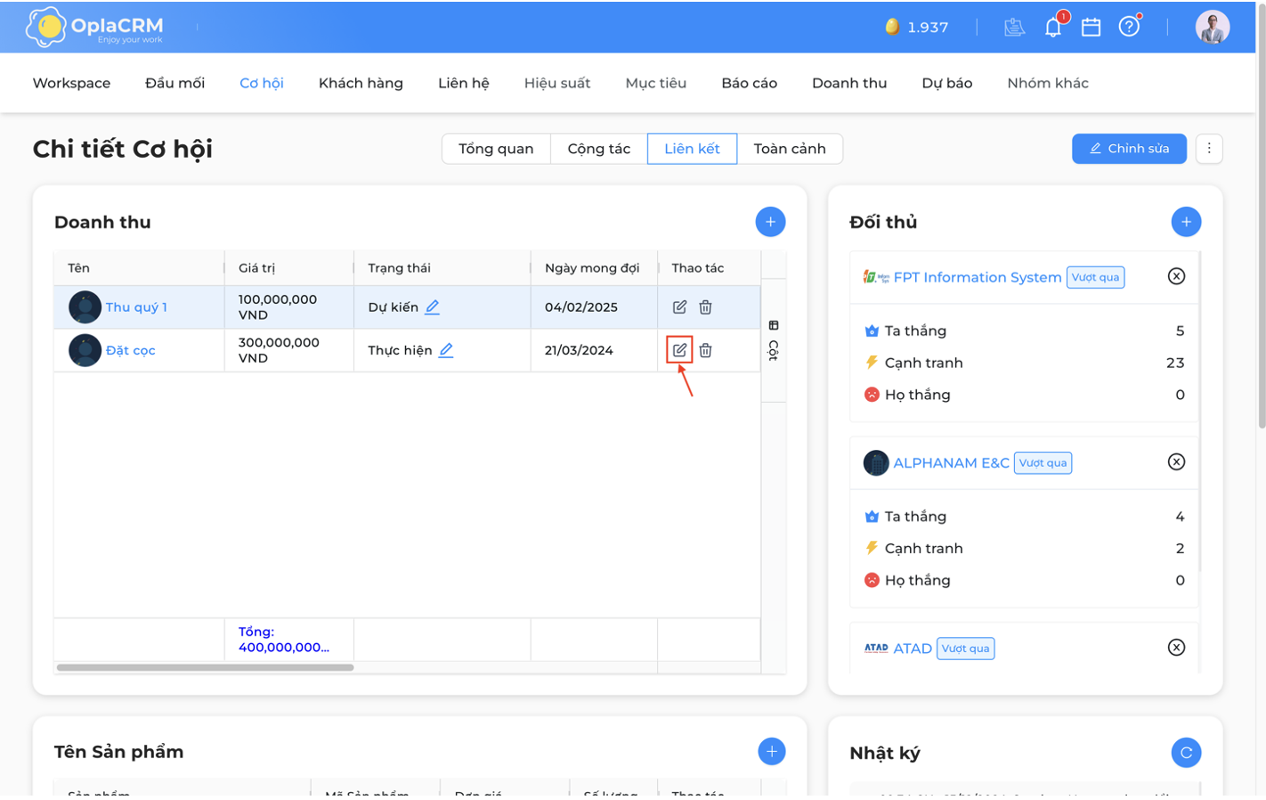Delete the Thu quý 1 revenue row
Image resolution: width=1266 pixels, height=800 pixels.
coord(705,306)
